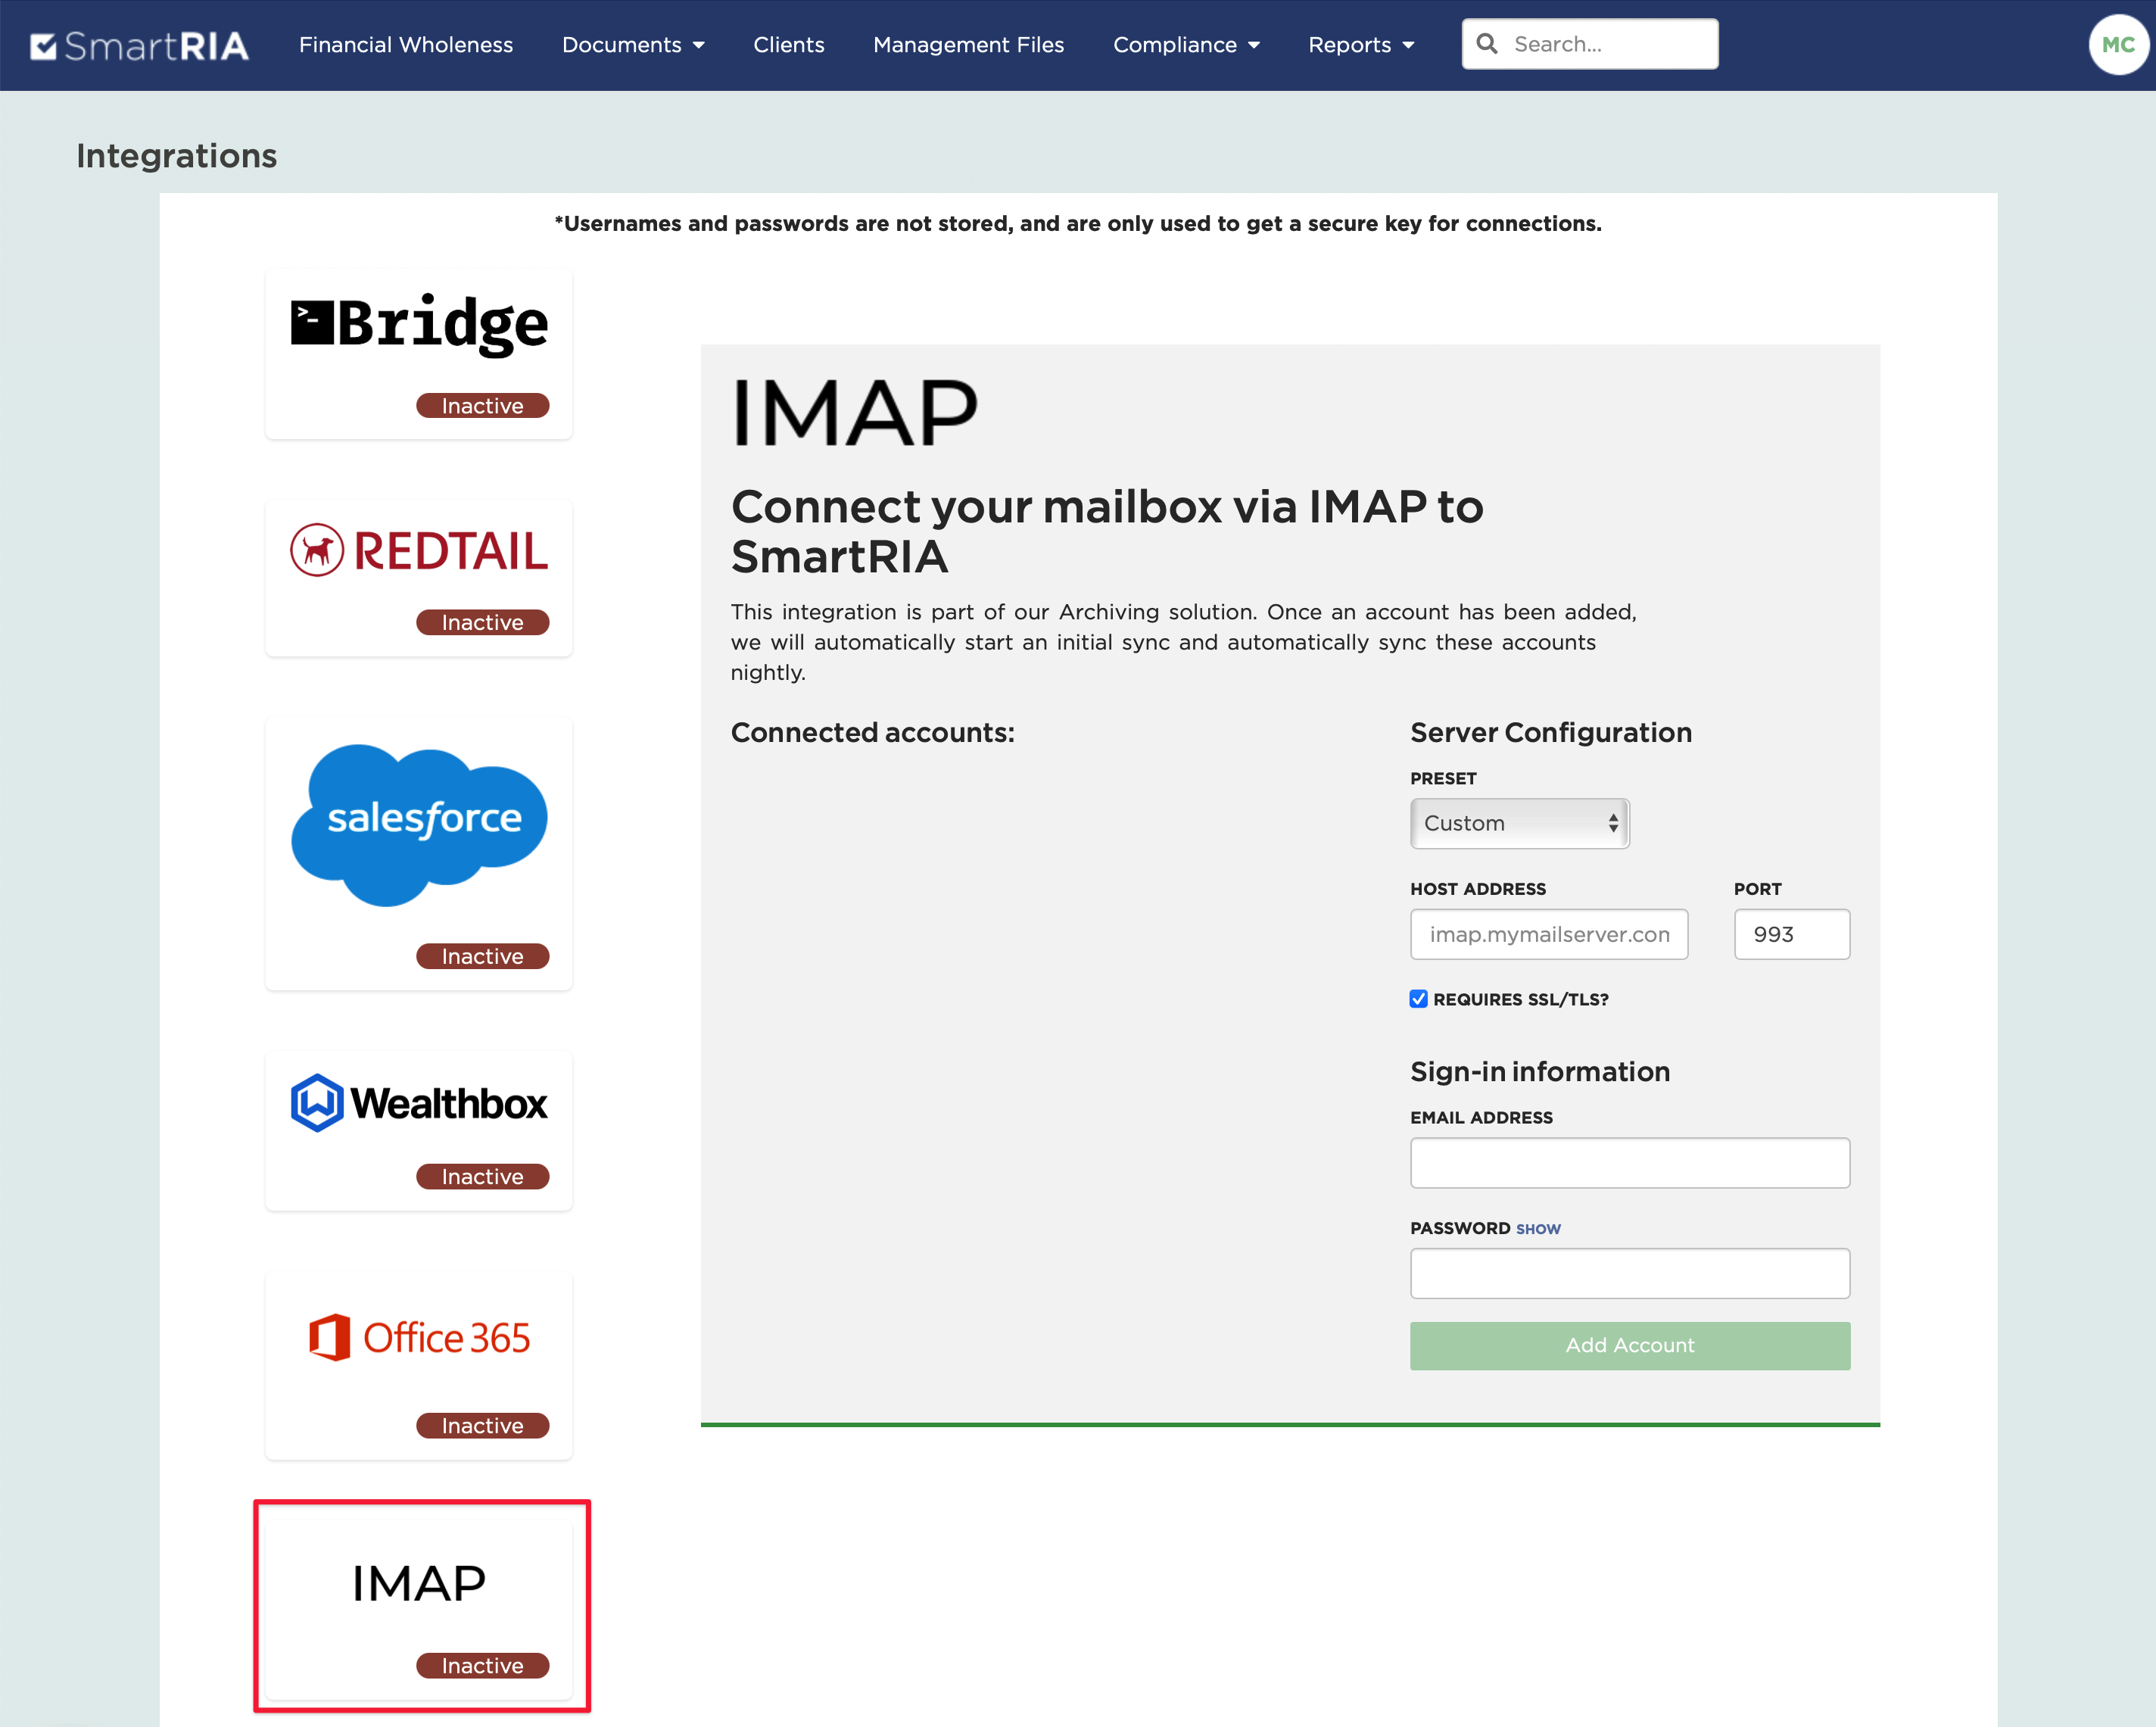Click the Inactive badge on IMAP
This screenshot has height=1727, width=2156.
pyautogui.click(x=482, y=1665)
